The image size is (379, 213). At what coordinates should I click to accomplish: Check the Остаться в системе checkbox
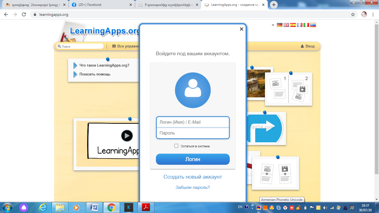176,146
